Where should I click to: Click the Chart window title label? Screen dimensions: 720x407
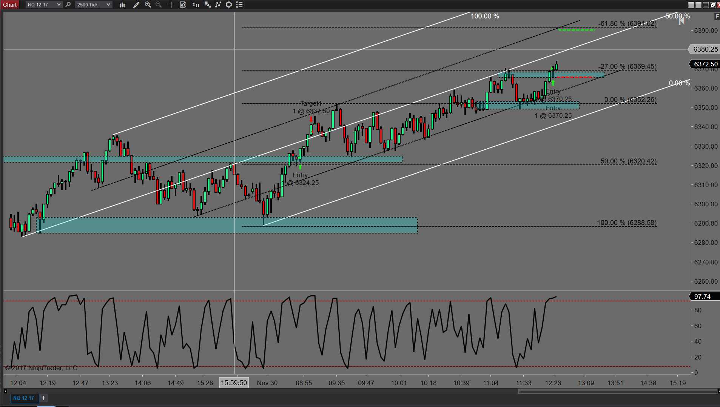click(10, 5)
